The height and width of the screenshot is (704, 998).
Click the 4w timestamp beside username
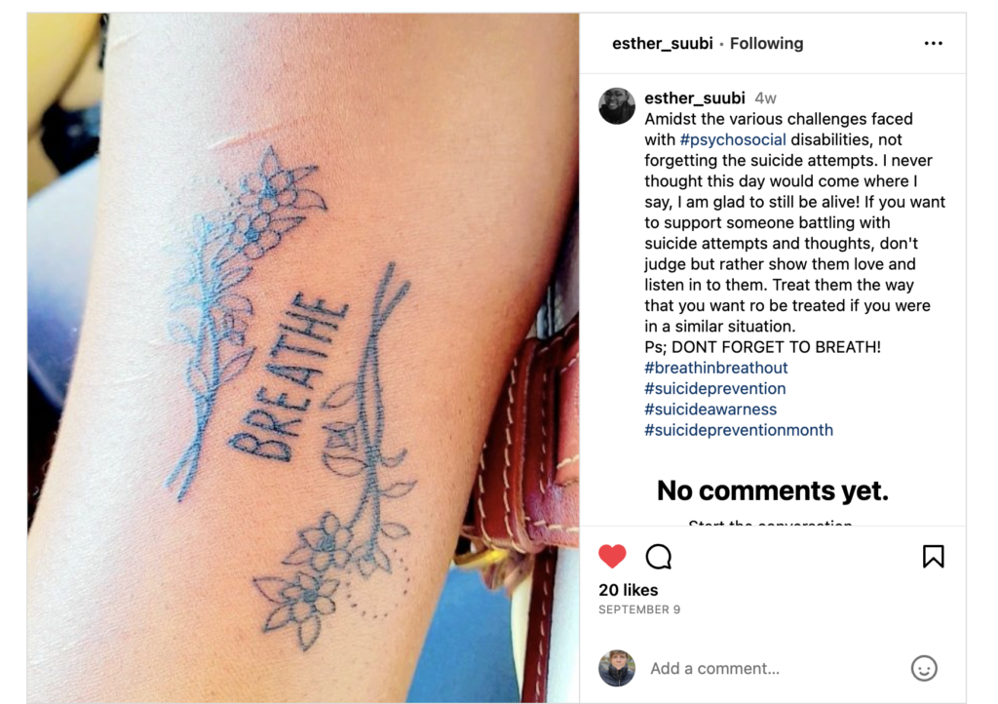tap(765, 98)
